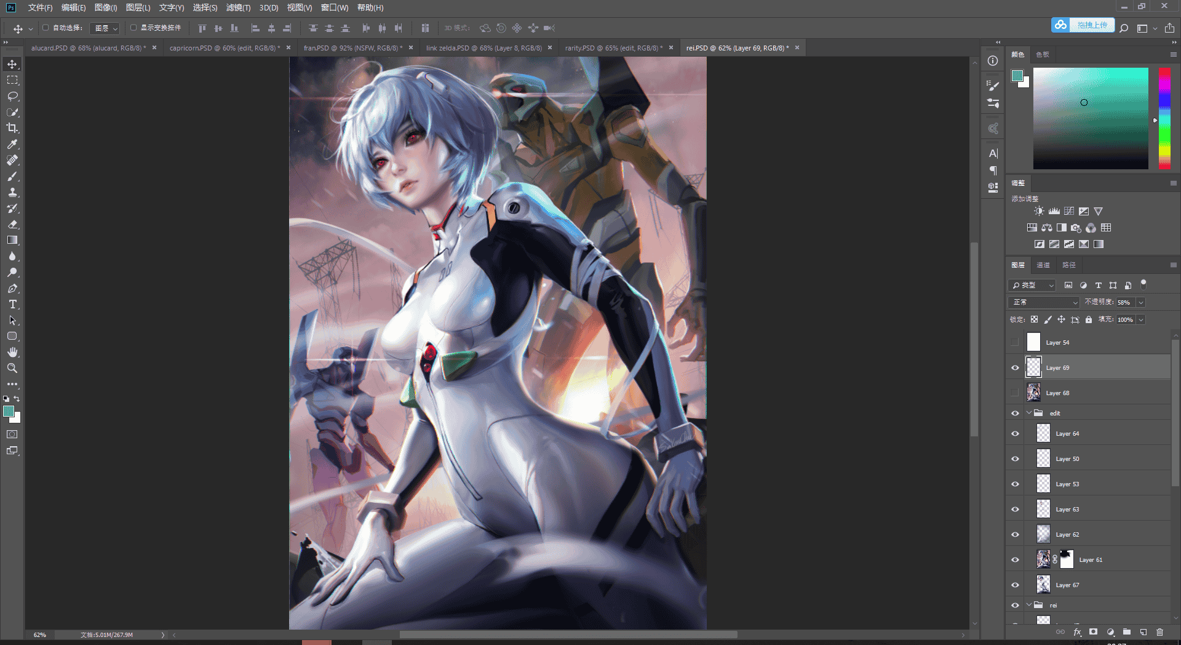The image size is (1181, 645).
Task: Show Layer 54 visibility toggle
Action: coord(1015,342)
